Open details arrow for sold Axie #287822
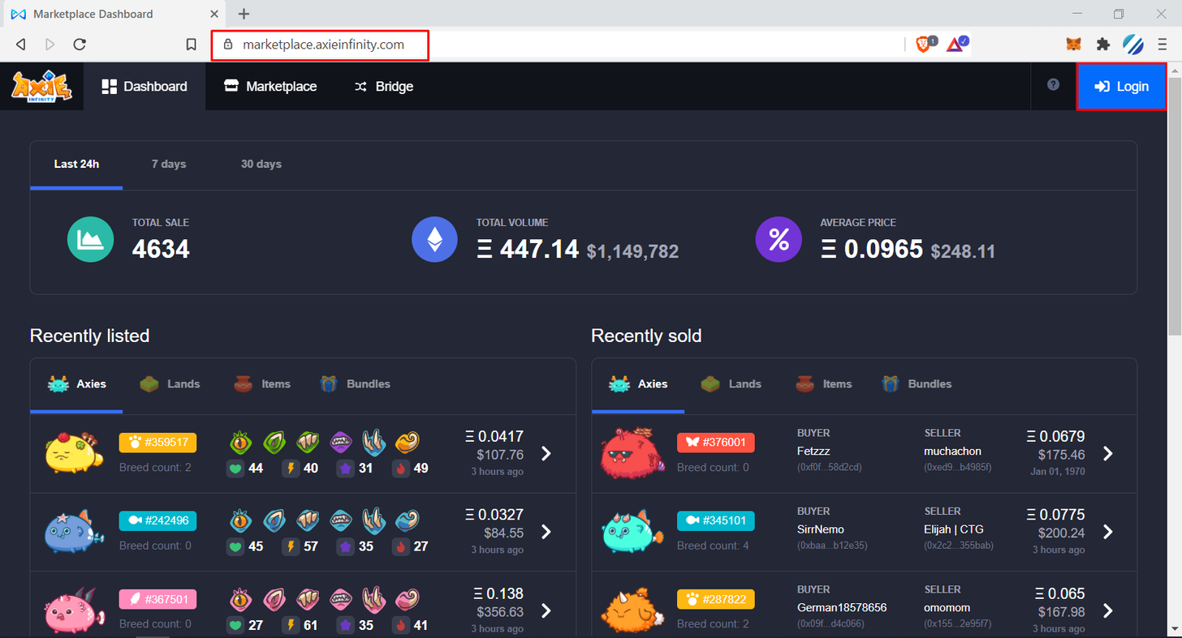 (1108, 610)
